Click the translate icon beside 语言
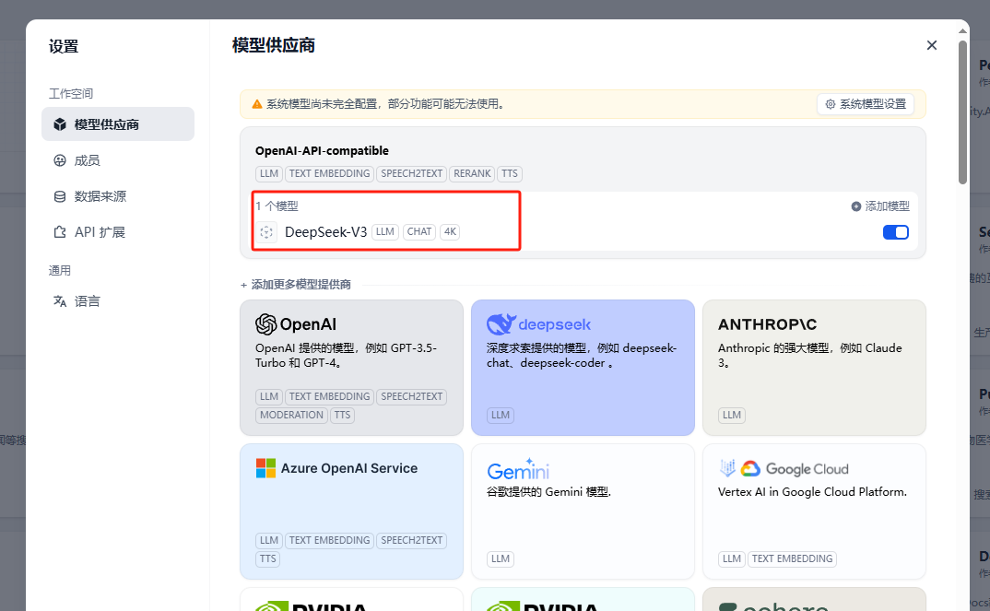The width and height of the screenshot is (990, 611). [60, 301]
